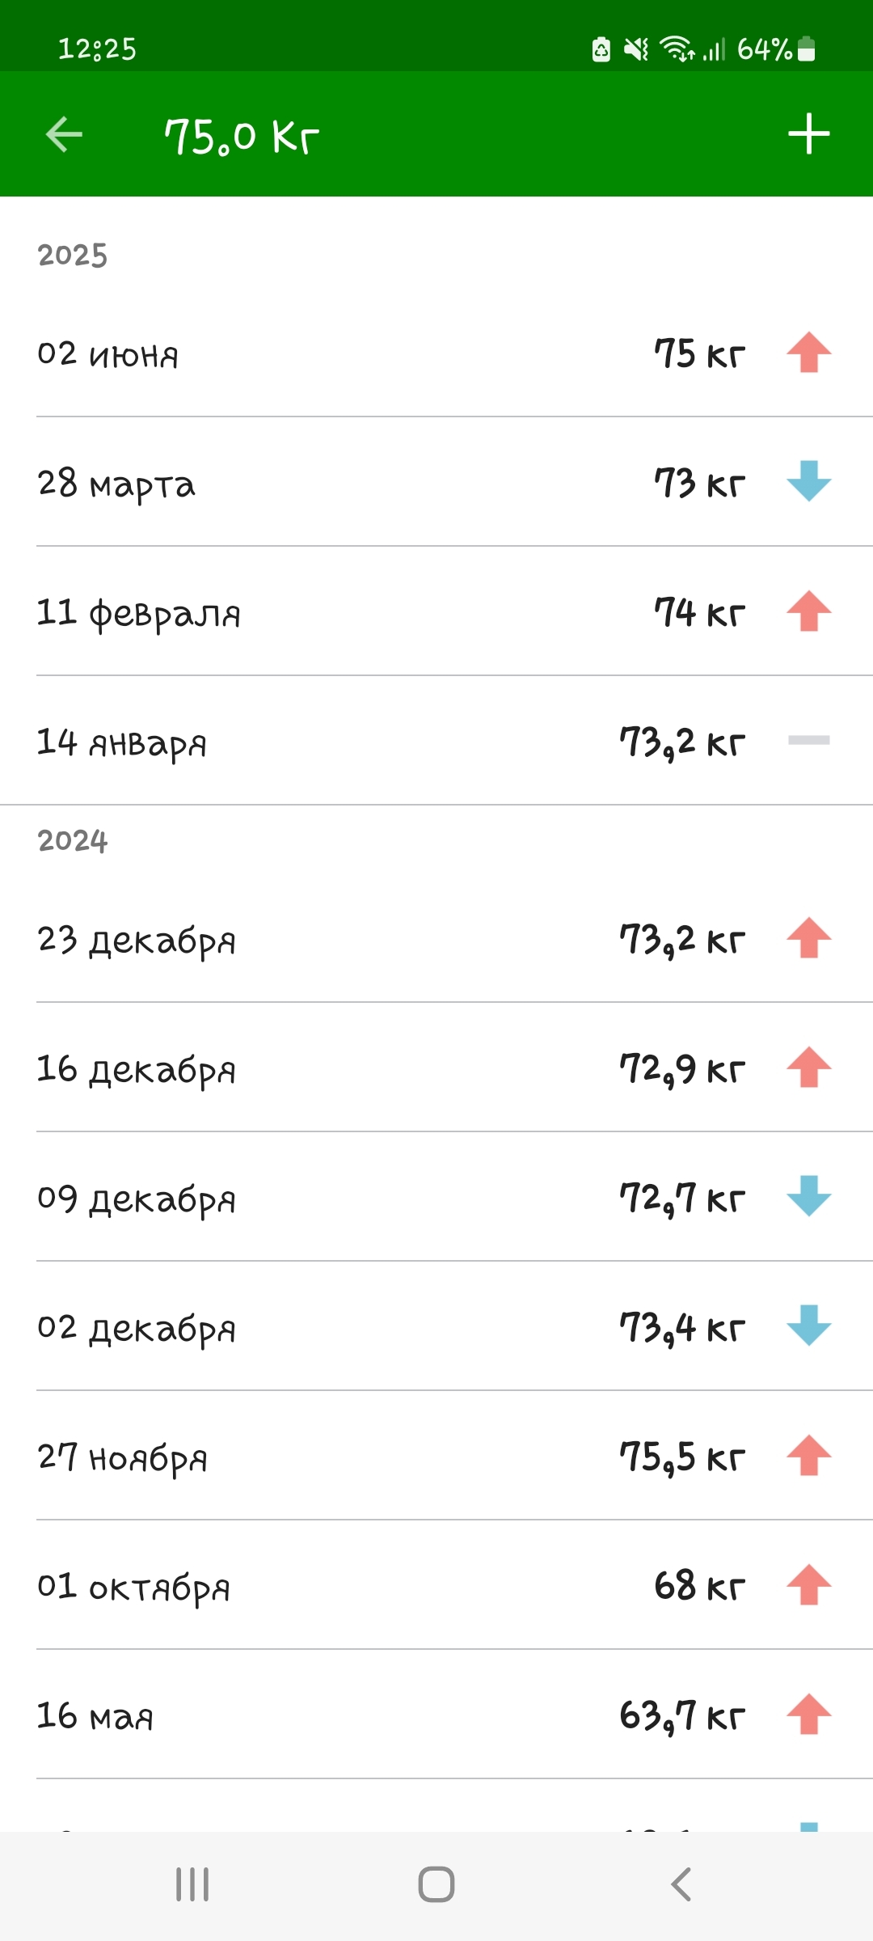The width and height of the screenshot is (873, 1941).
Task: Open recent apps from navigation bar
Action: (x=192, y=1884)
